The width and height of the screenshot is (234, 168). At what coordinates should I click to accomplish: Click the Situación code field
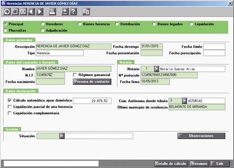[48, 136]
